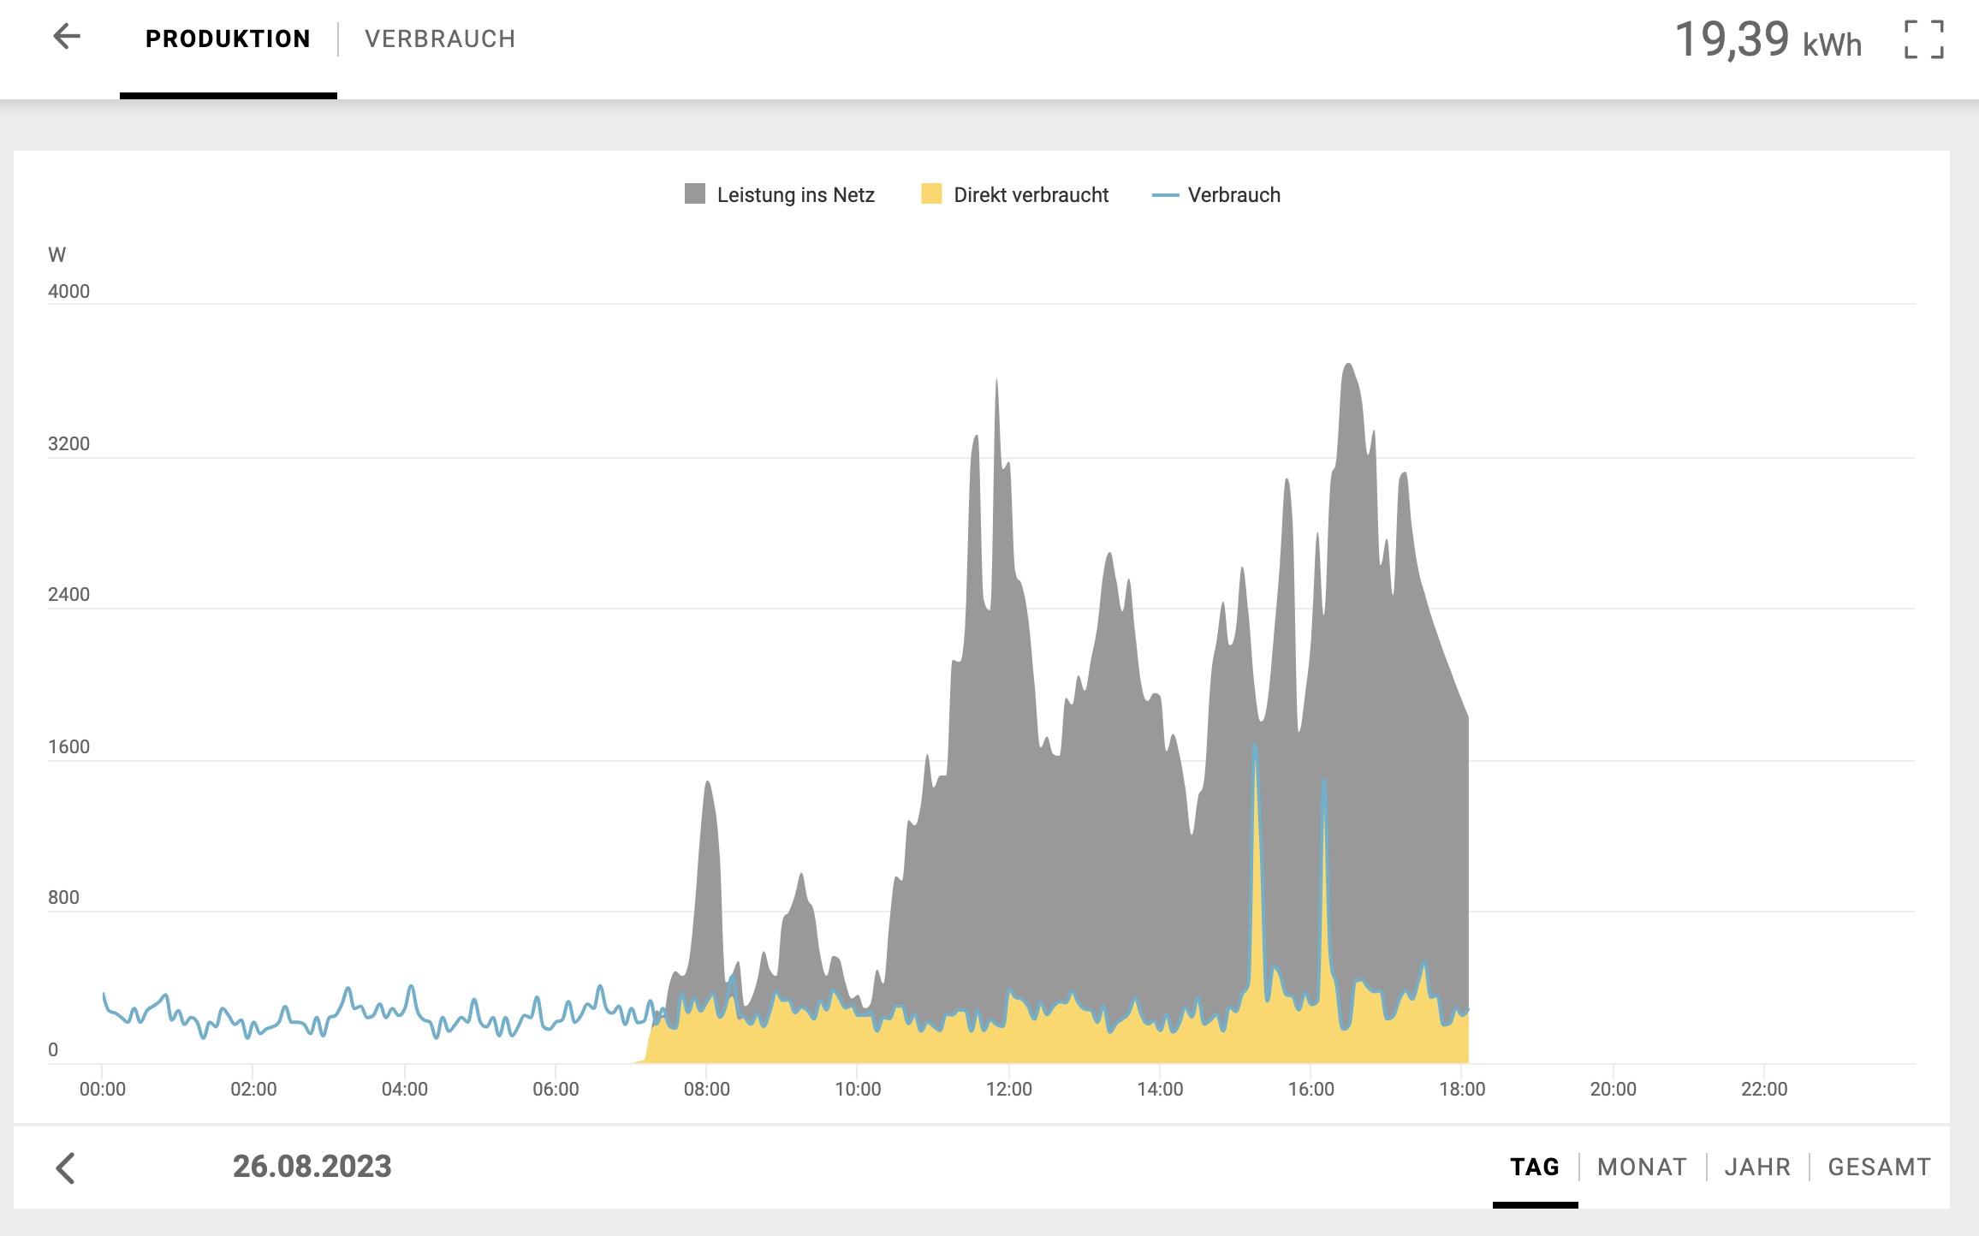This screenshot has height=1236, width=1979.
Task: Click the 12:00 tick on the time axis
Action: point(1008,1089)
